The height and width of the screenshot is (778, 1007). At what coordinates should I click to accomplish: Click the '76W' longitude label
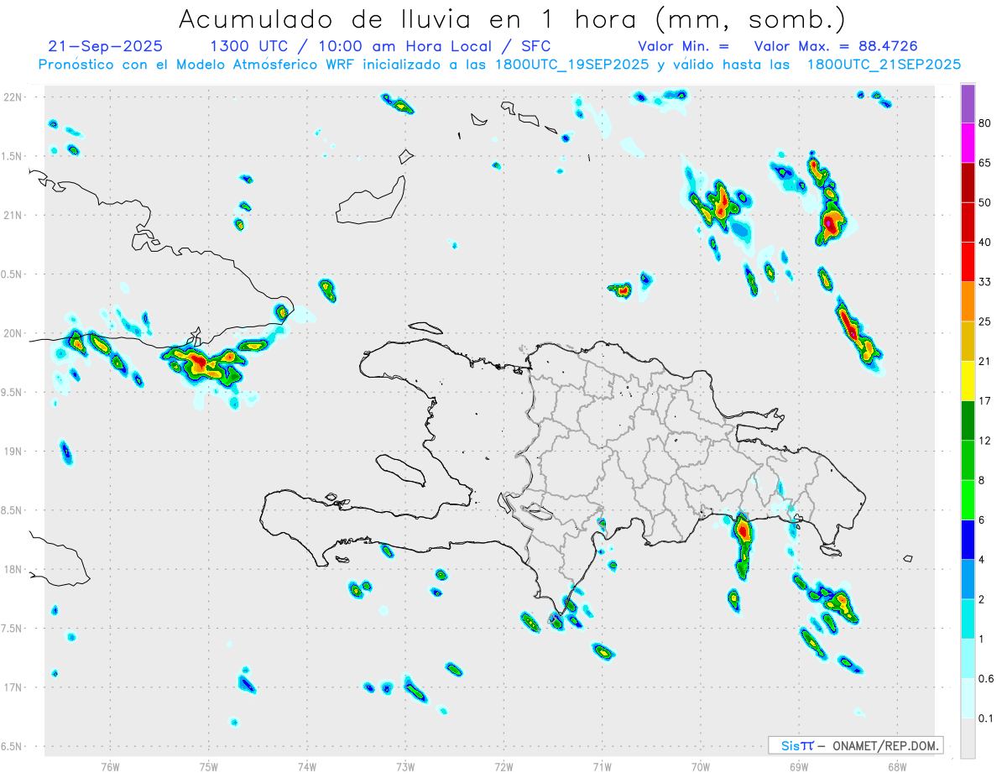[x=110, y=767]
